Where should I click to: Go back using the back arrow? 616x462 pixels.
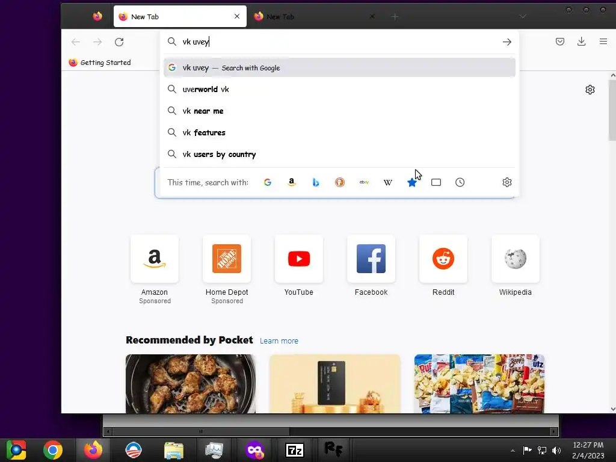[76, 42]
